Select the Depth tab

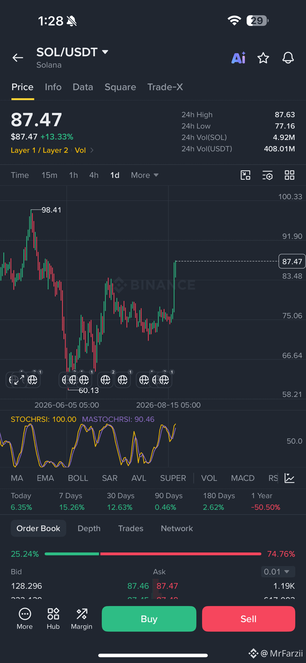pos(89,529)
